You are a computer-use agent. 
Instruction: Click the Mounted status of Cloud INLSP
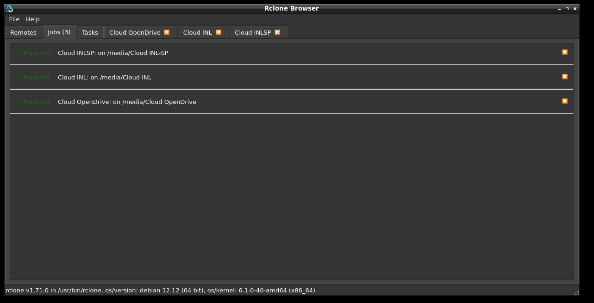click(x=37, y=53)
